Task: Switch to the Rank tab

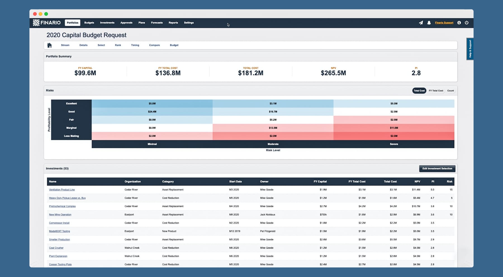Action: 118,45
